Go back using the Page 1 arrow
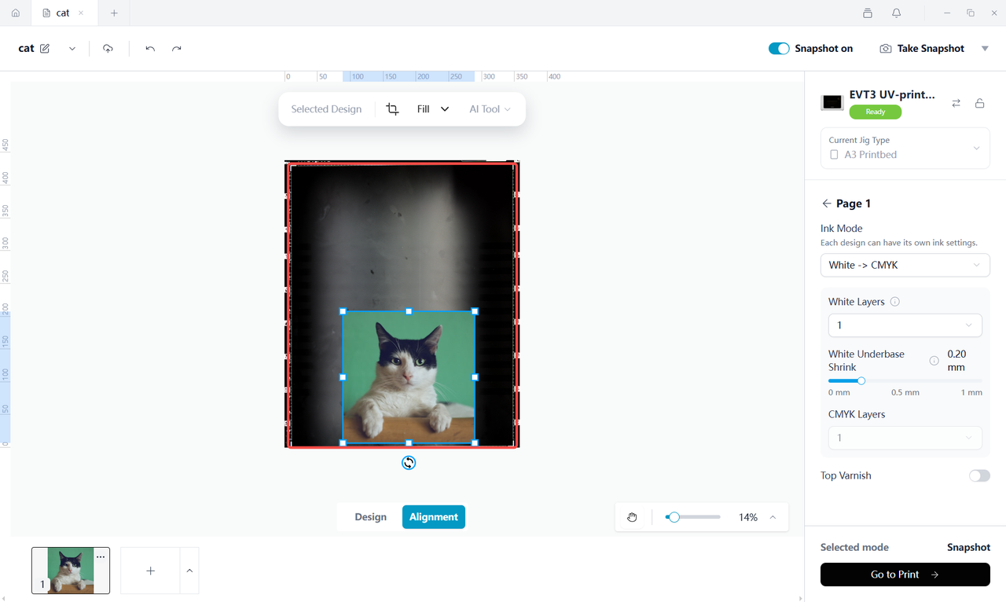This screenshot has height=602, width=1006. 826,204
